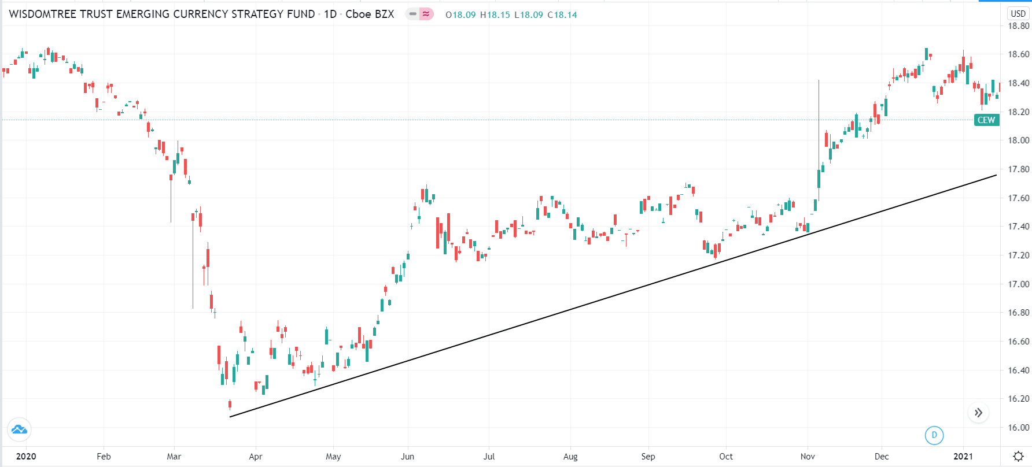
Task: Click the high value H18.15
Action: [495, 15]
